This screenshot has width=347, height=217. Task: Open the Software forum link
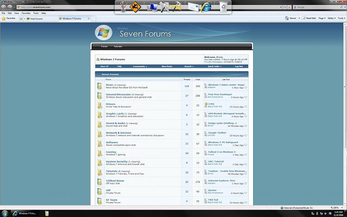[112, 143]
